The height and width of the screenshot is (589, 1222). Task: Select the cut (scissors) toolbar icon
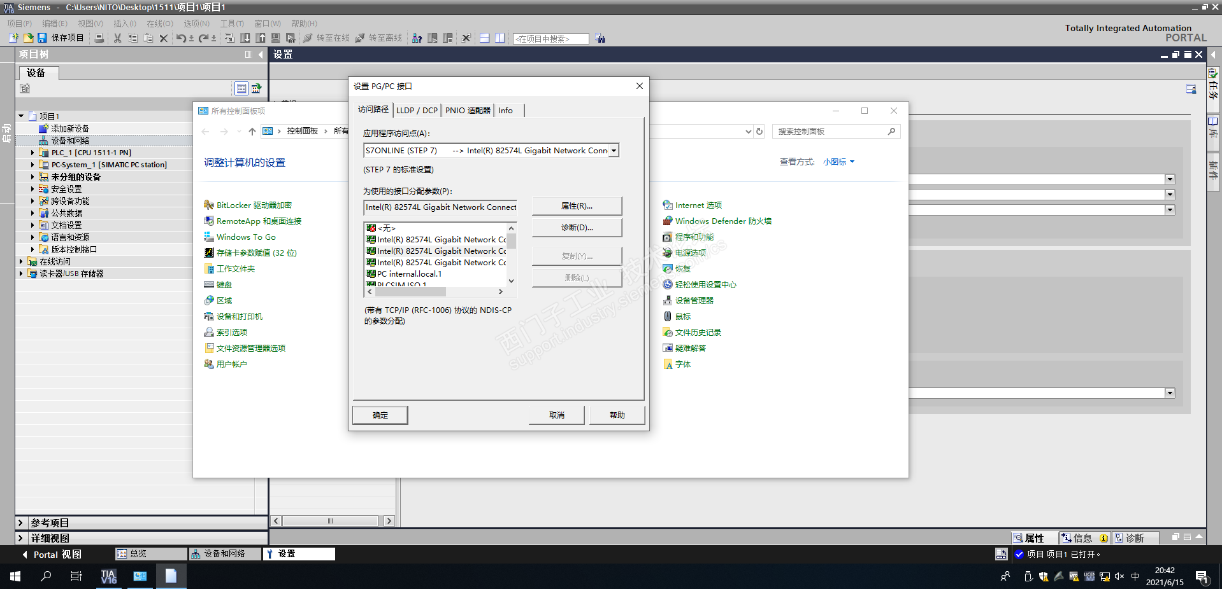(117, 38)
